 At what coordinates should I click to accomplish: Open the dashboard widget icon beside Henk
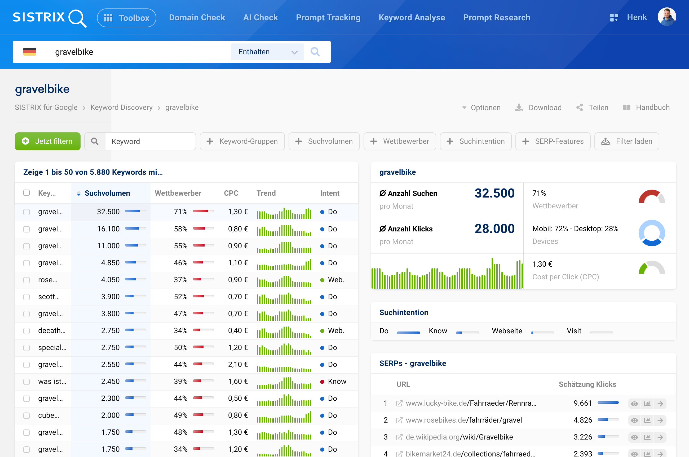[x=614, y=17]
